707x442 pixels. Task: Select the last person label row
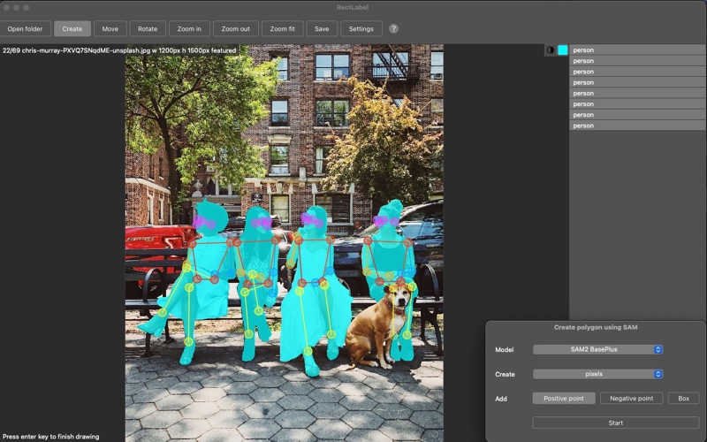637,126
